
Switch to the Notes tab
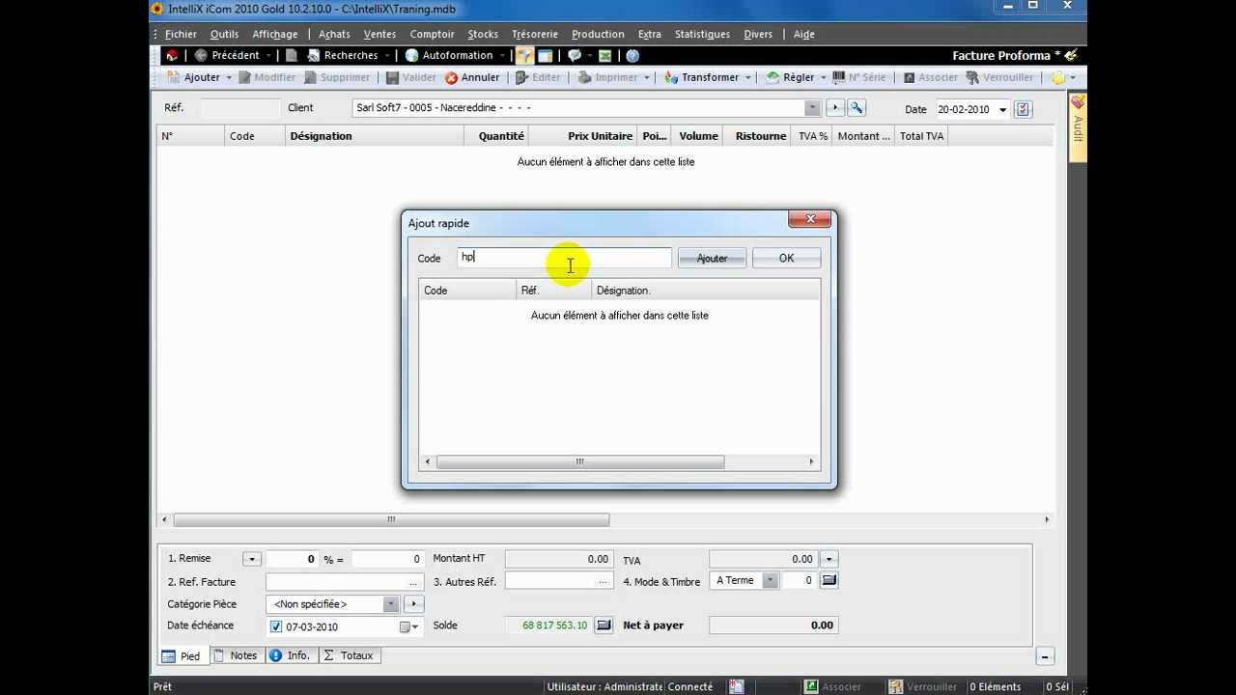point(236,655)
